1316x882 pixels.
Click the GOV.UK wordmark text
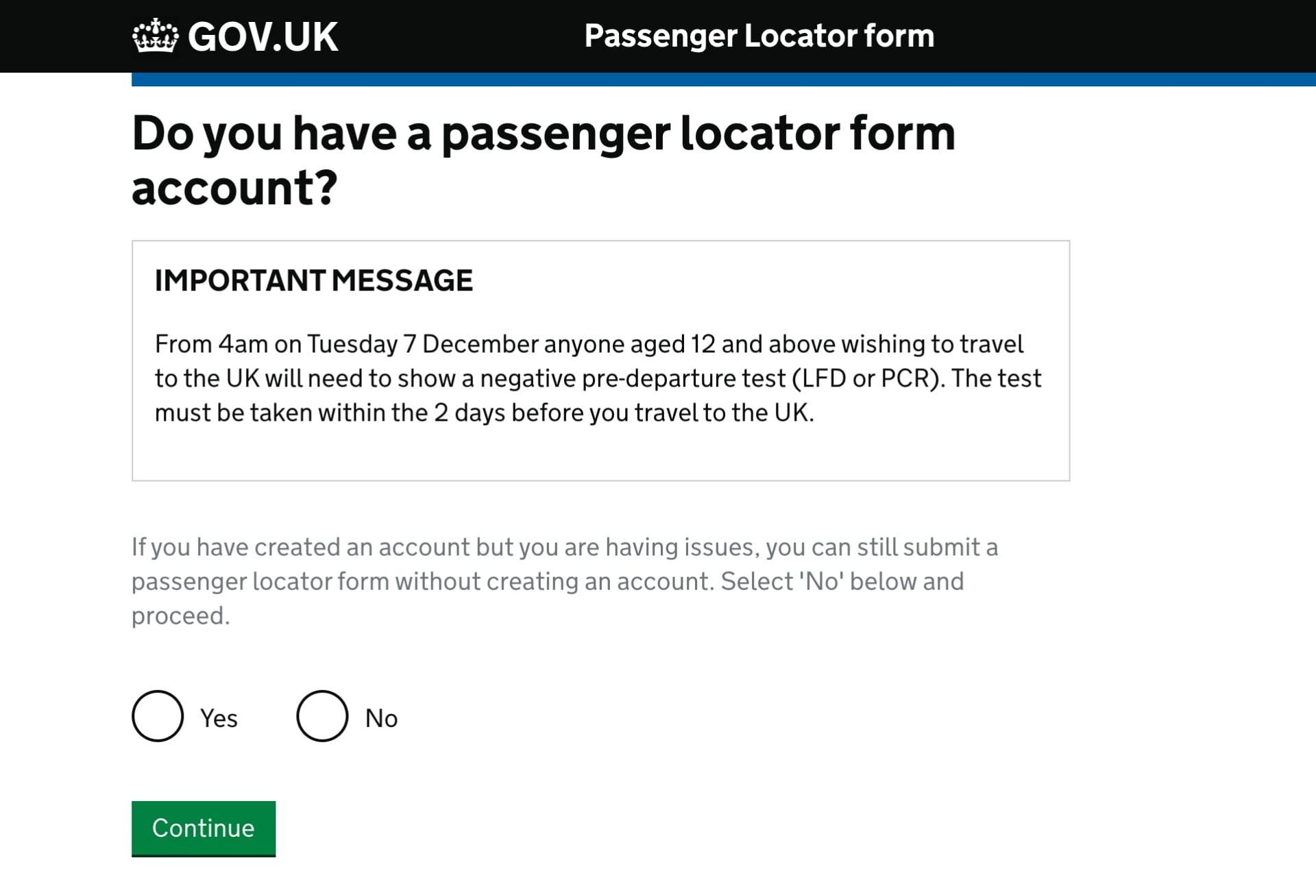tap(263, 36)
